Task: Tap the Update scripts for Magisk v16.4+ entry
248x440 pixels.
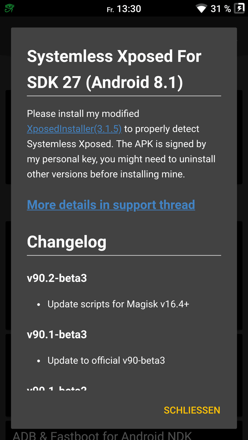Action: pos(118,304)
